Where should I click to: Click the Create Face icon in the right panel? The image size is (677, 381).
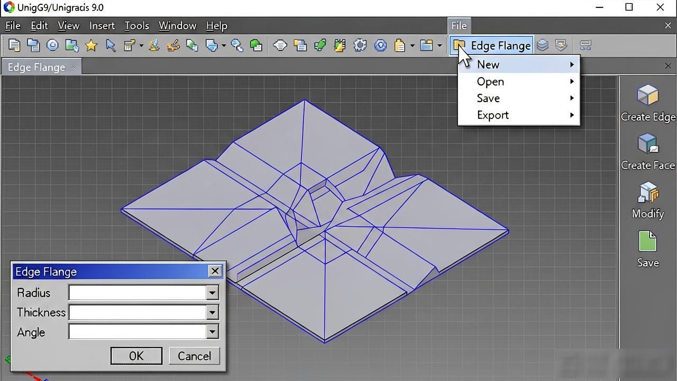647,144
